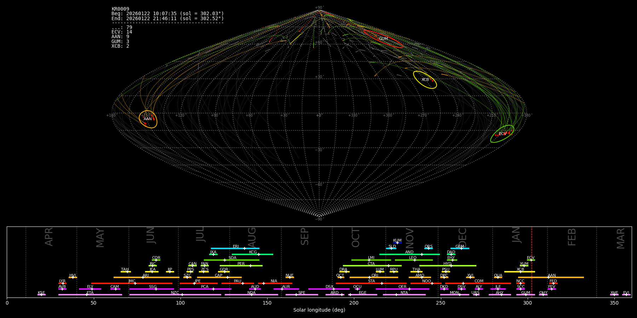This screenshot has width=637, height=318.
Task: Click the −90 declination label at map bottom
Action: point(319,219)
